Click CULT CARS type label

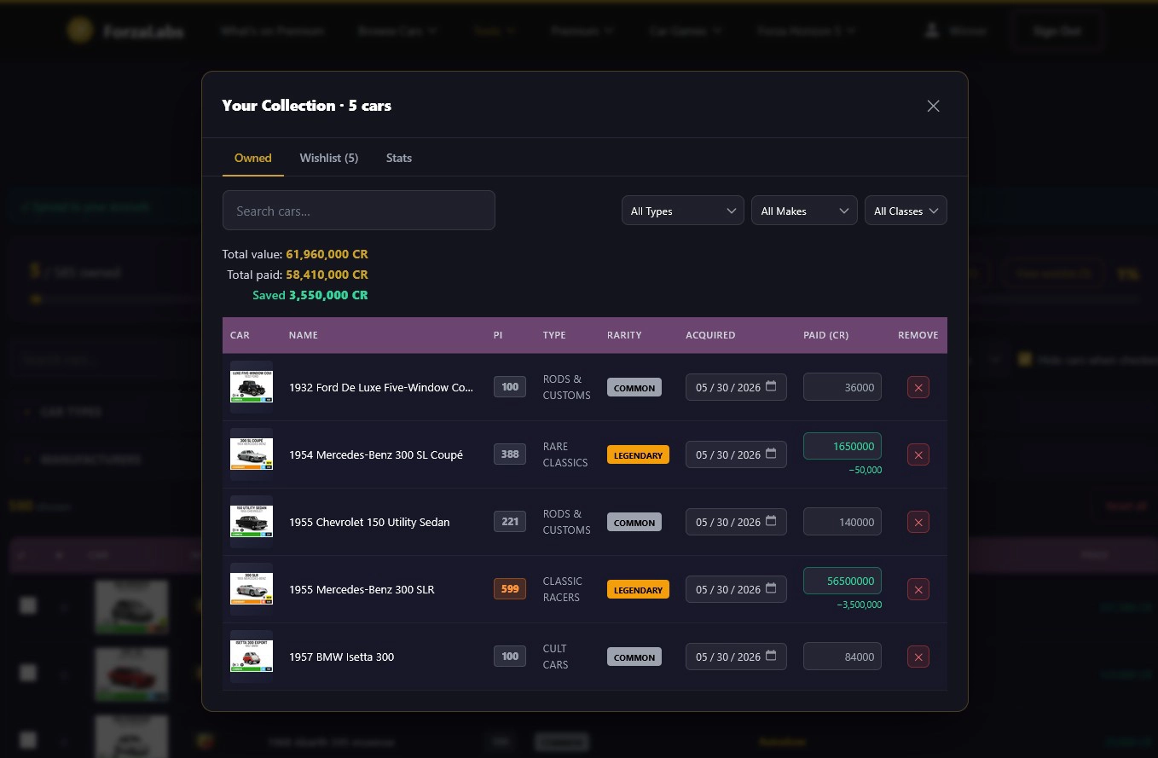(555, 657)
